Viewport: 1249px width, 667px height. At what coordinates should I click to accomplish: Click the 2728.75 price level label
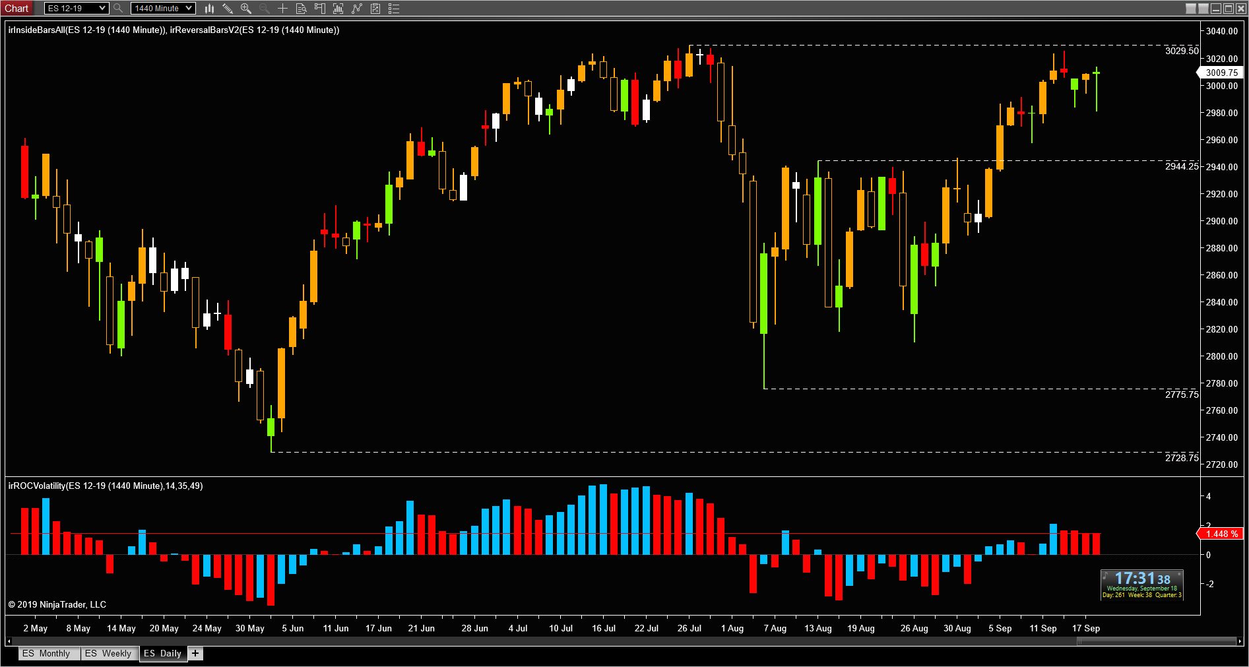[x=1181, y=458]
